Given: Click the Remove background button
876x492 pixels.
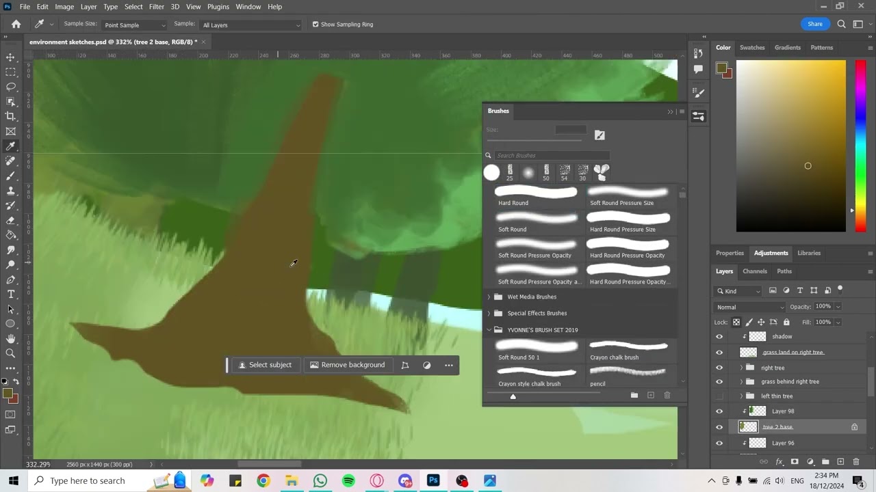Looking at the screenshot, I should coord(347,365).
